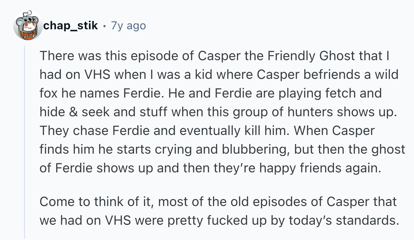Open the chap_stik username profile link

70,26
